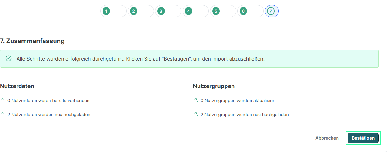Click the '7. Zusammenfassung' heading
Screen dimensions: 387x152
(32, 41)
